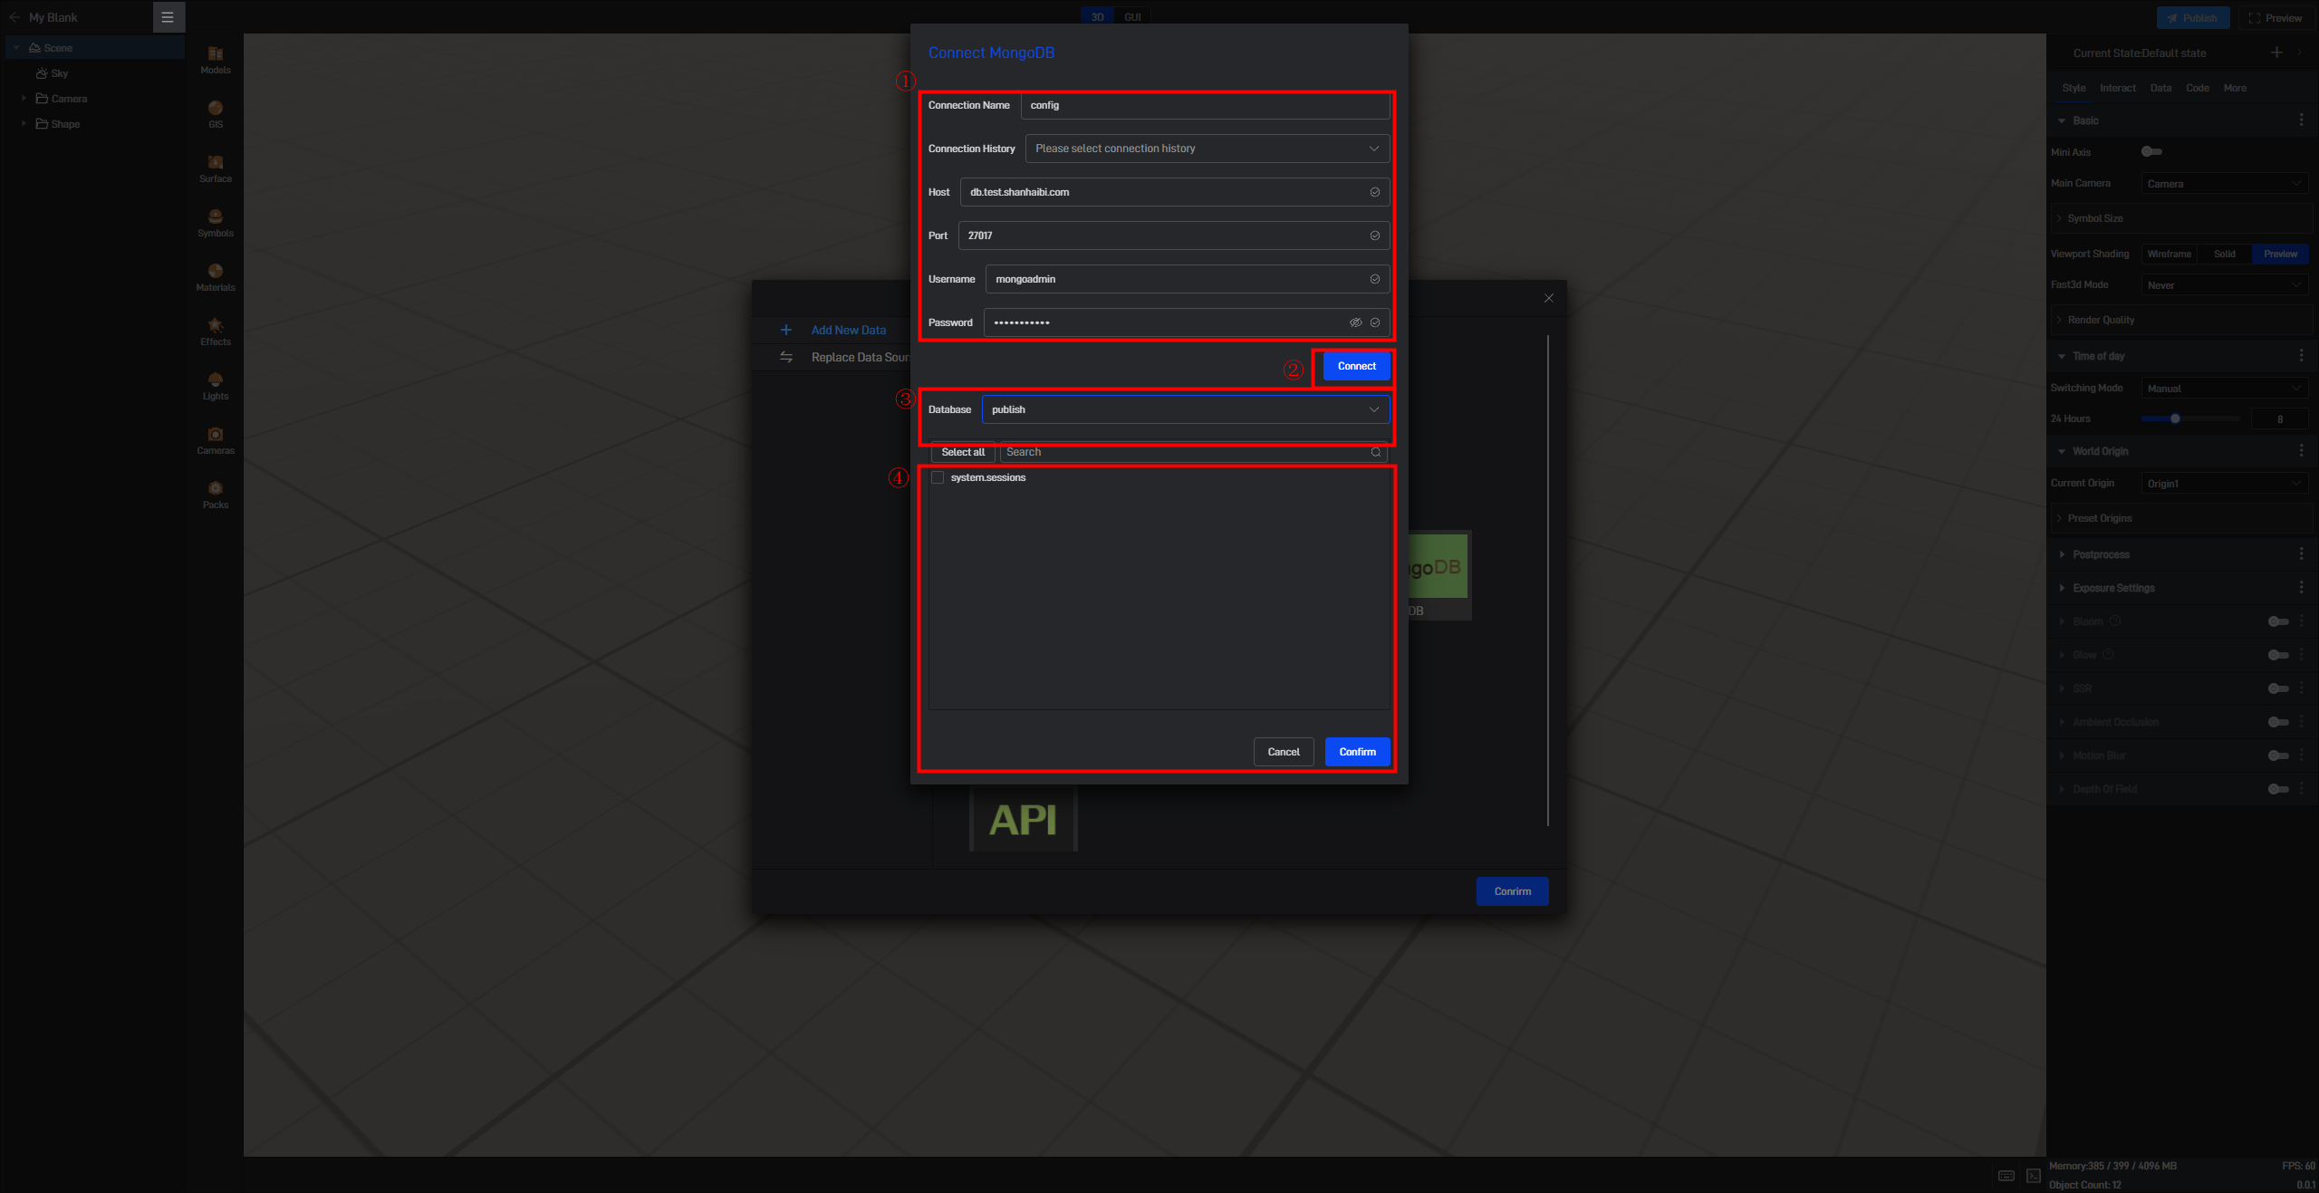Viewport: 2319px width, 1193px height.
Task: Click the search magnifier icon in collection search
Action: click(1376, 452)
